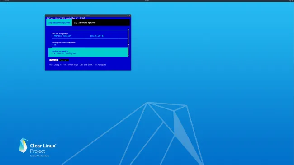Click the Activities corner of the top bar
The height and width of the screenshot is (165, 294).
coord(2,1)
